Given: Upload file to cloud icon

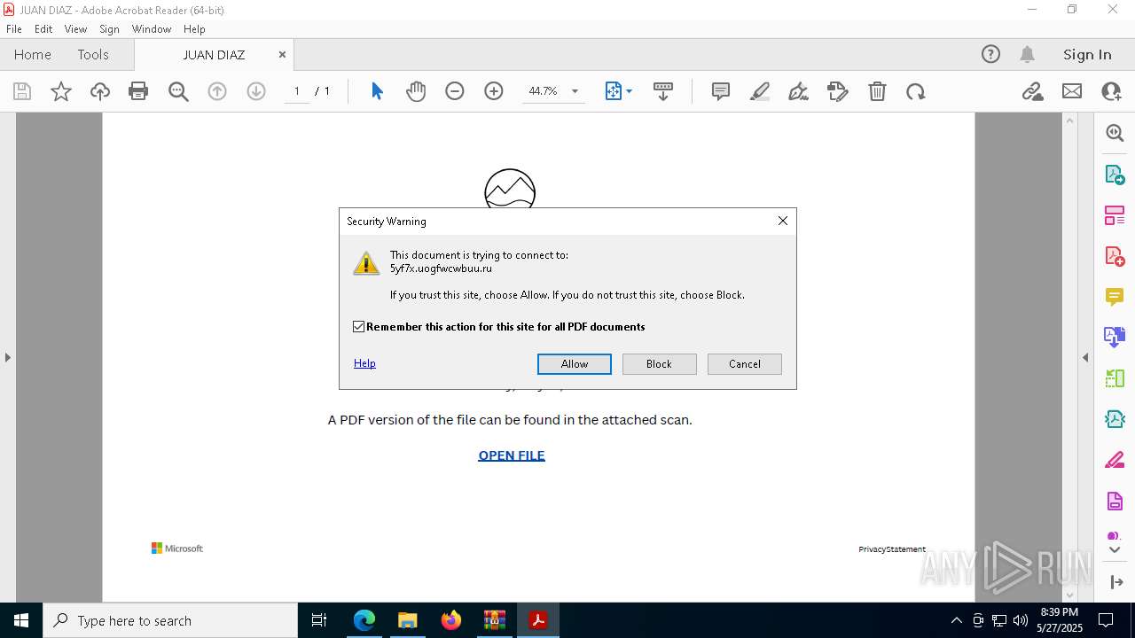Looking at the screenshot, I should tap(100, 91).
